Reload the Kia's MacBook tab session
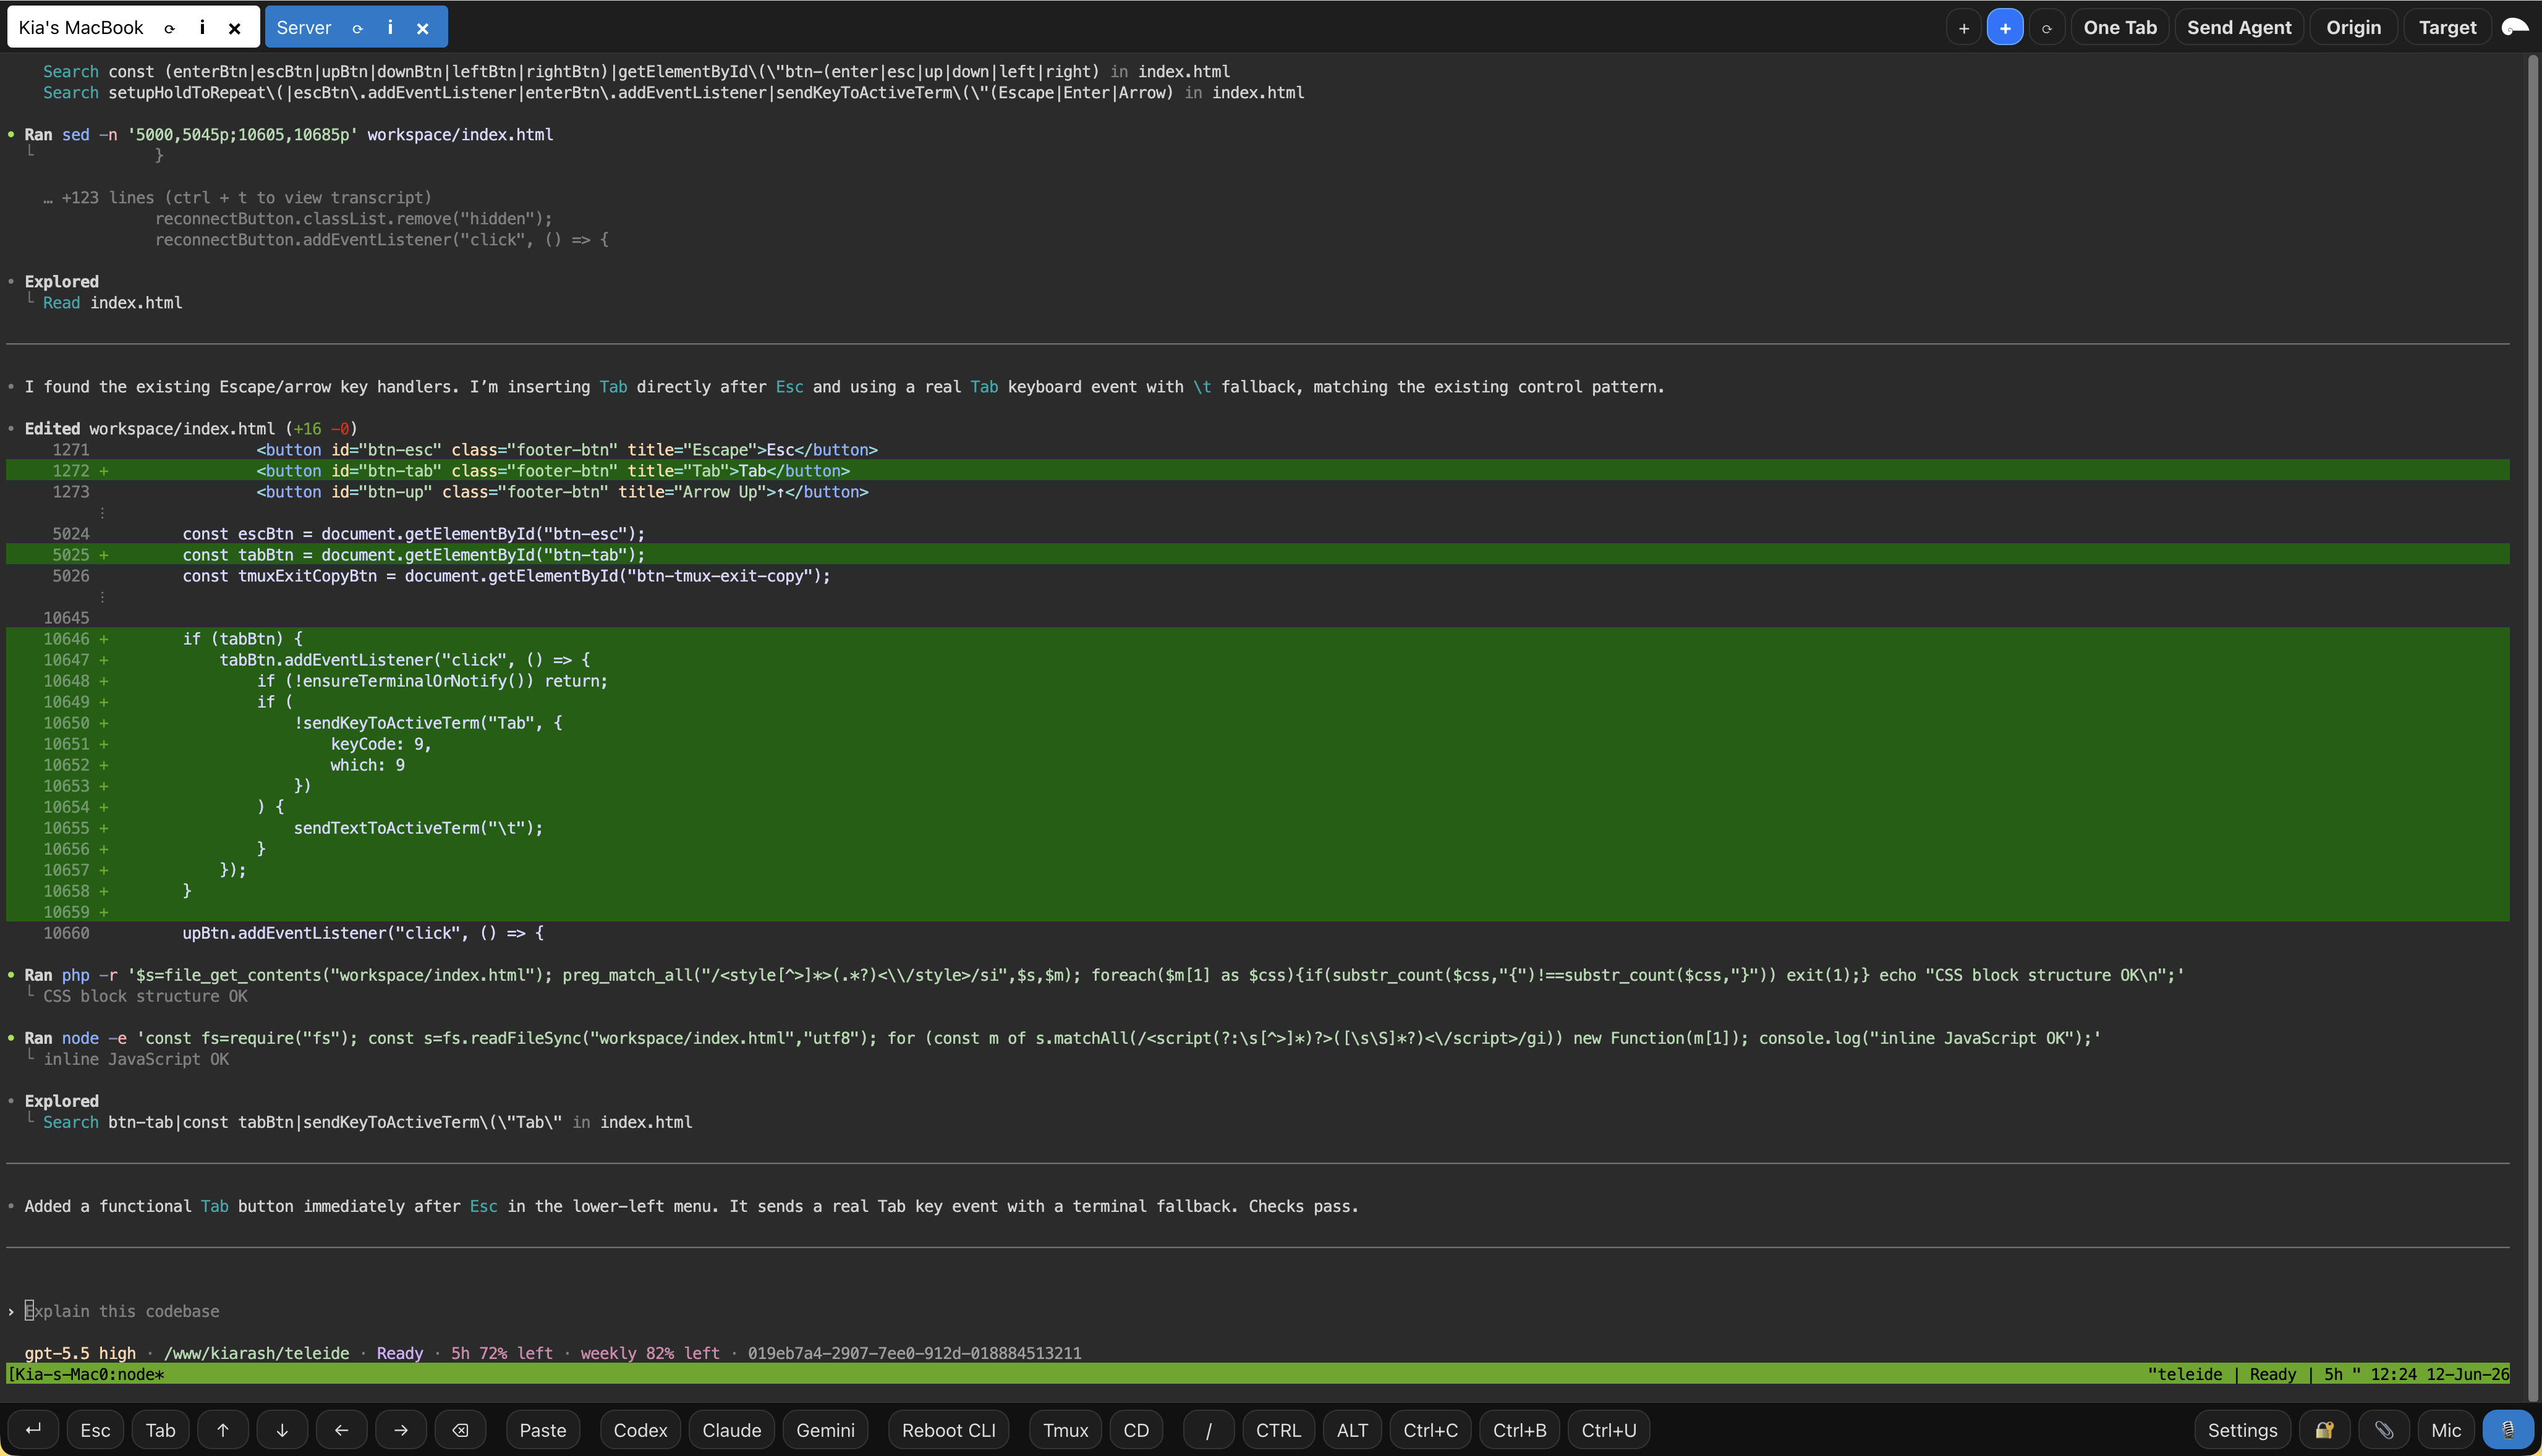This screenshot has height=1456, width=2542. click(x=169, y=28)
